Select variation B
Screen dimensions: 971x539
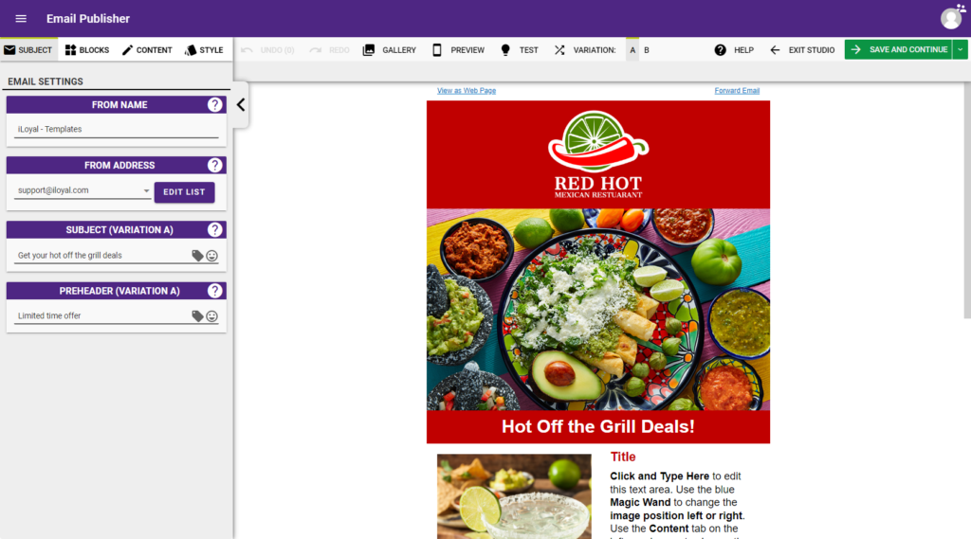tap(647, 50)
